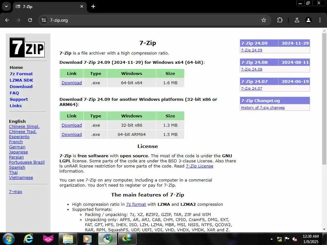The image size is (327, 245).
Task: Switch language to Japanese
Action: (x=18, y=152)
